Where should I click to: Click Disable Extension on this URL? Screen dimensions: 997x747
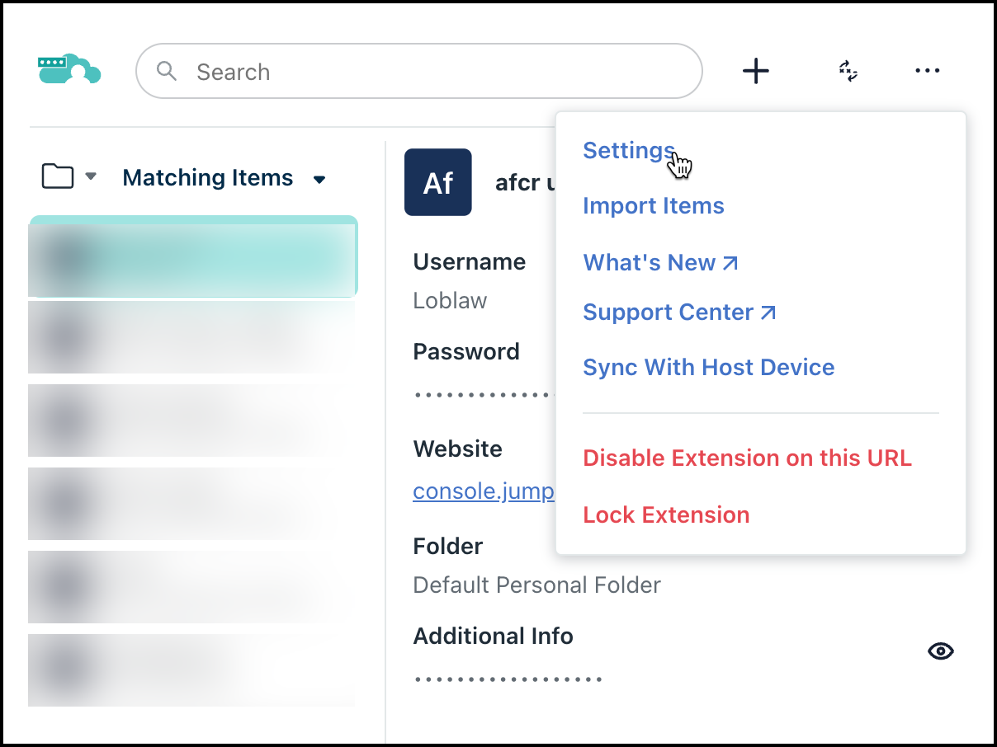tap(747, 458)
